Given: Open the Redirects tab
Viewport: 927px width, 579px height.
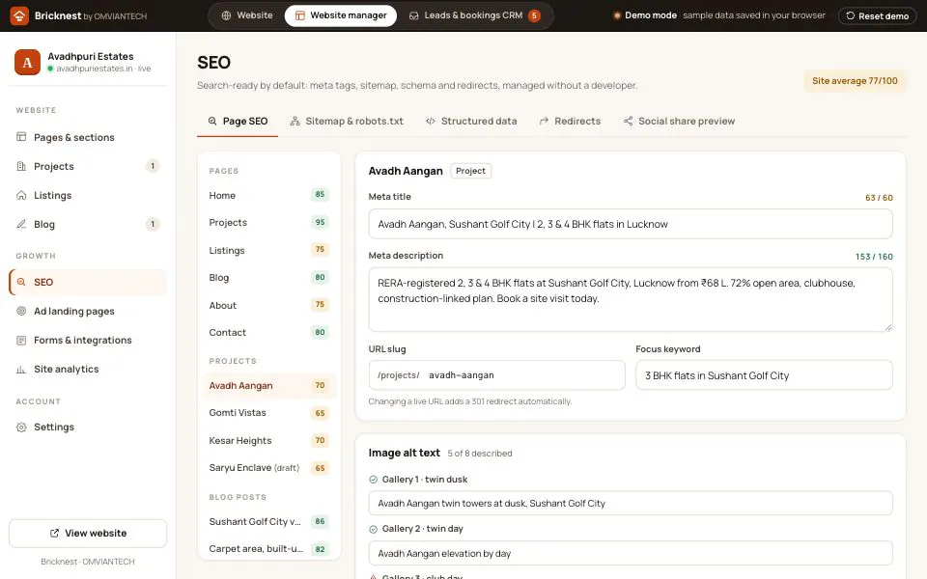Looking at the screenshot, I should (x=570, y=122).
